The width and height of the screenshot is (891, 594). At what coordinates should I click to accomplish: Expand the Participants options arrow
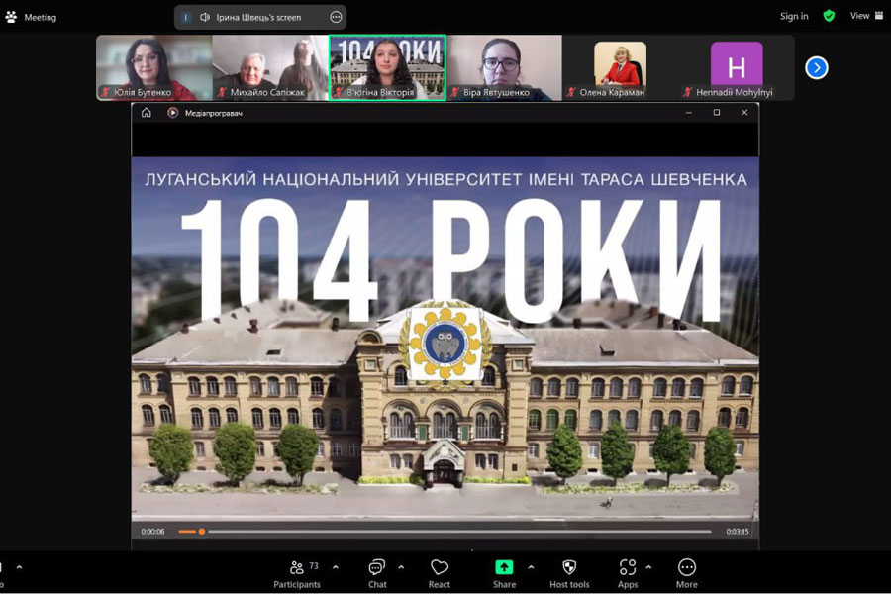(x=336, y=567)
